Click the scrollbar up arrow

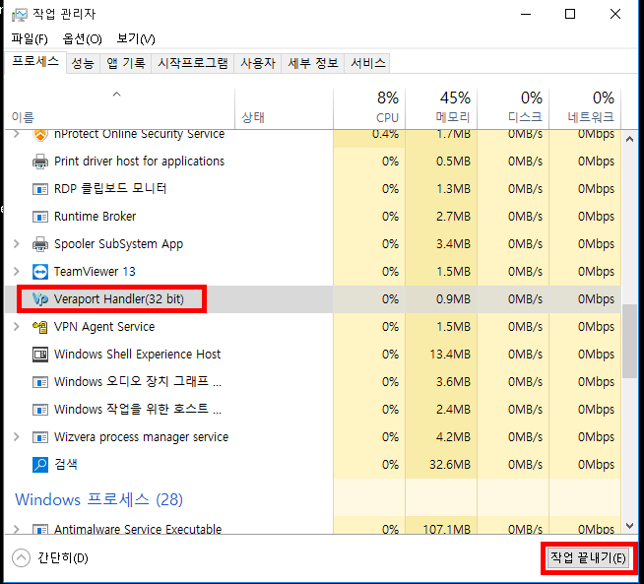tap(629, 139)
